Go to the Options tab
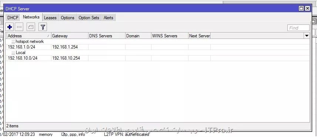317x137 pixels. click(x=67, y=18)
